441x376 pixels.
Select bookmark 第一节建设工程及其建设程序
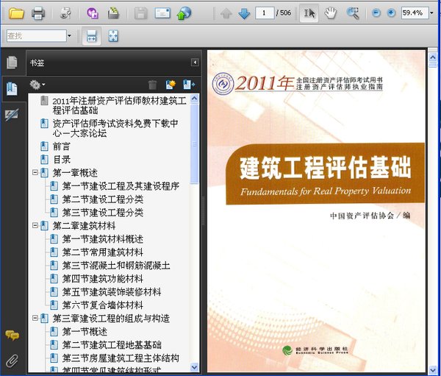point(121,186)
